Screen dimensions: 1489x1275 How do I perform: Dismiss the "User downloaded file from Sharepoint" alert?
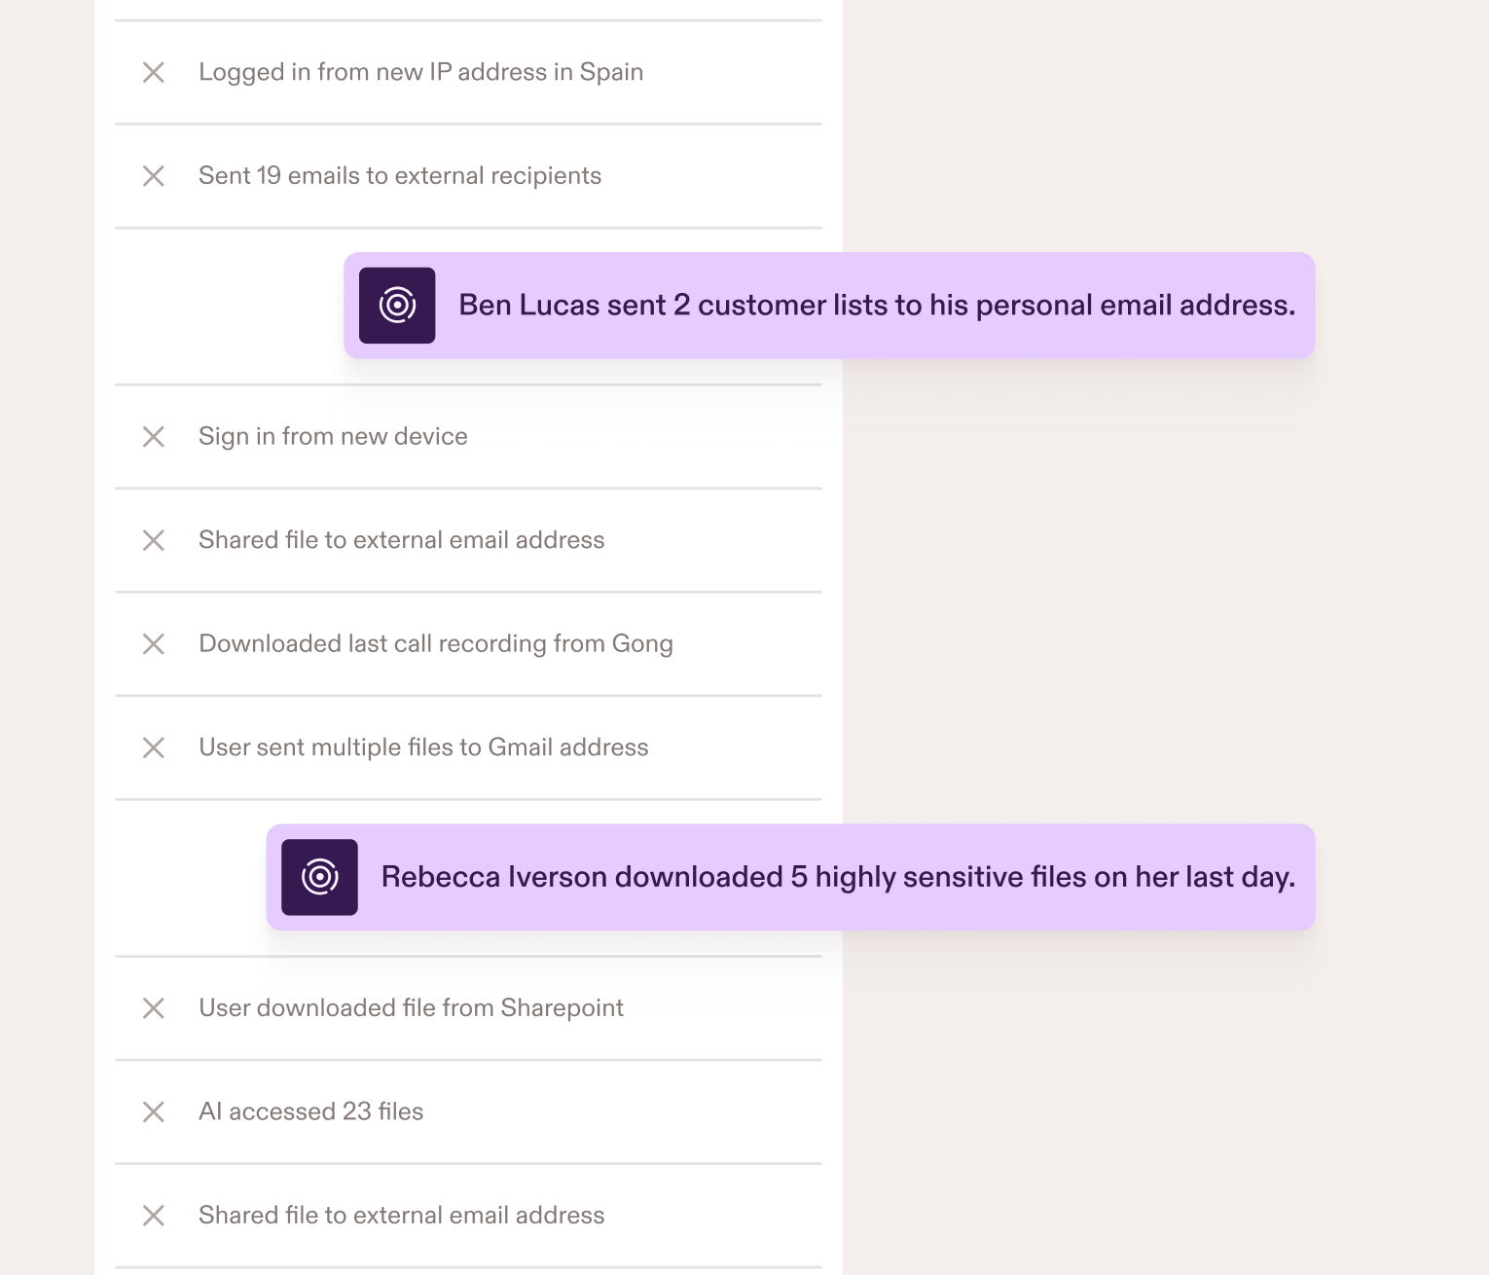tap(154, 1008)
